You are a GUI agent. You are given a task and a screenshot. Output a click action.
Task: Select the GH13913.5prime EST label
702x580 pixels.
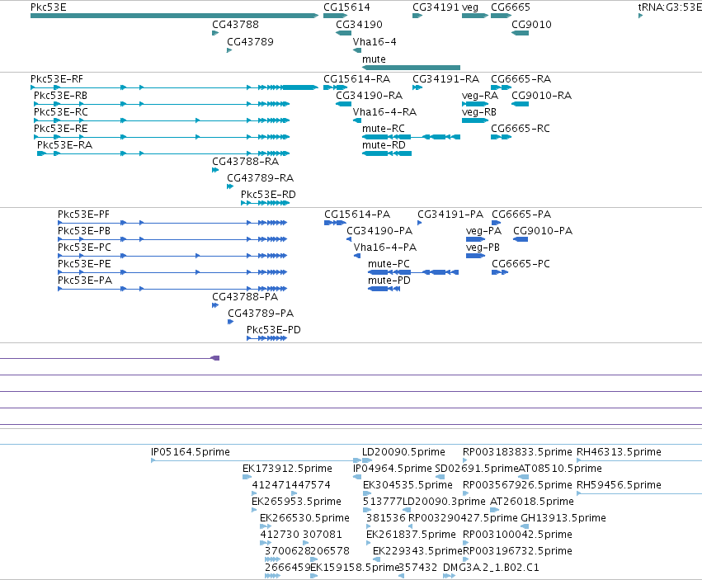(563, 518)
